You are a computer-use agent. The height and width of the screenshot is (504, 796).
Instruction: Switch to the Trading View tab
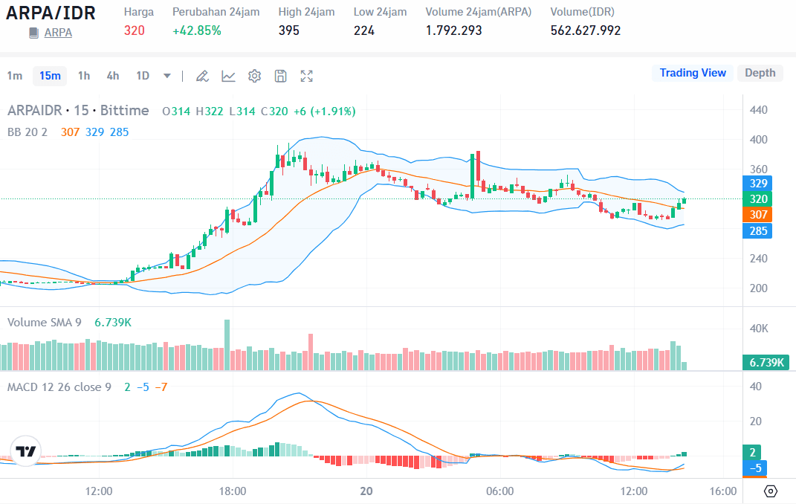pyautogui.click(x=692, y=73)
